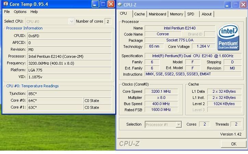Screen dimensions: 248x154
Task: Click the Intel Pentium logo in CPU-Z
Action: pos(228,37)
